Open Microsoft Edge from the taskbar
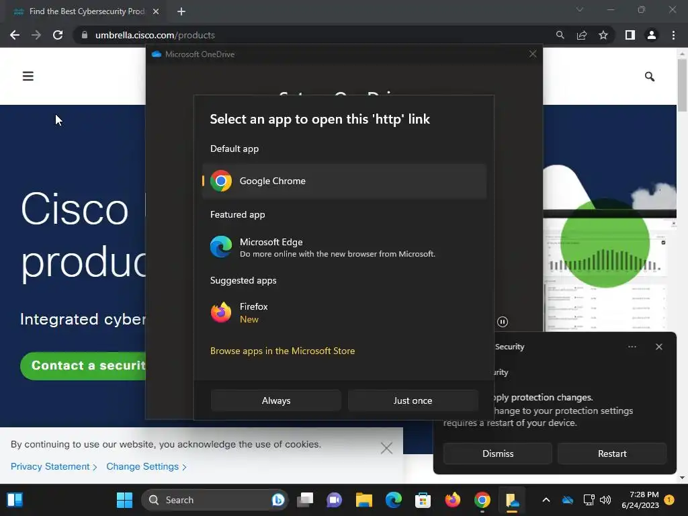The height and width of the screenshot is (516, 688). pyautogui.click(x=394, y=500)
